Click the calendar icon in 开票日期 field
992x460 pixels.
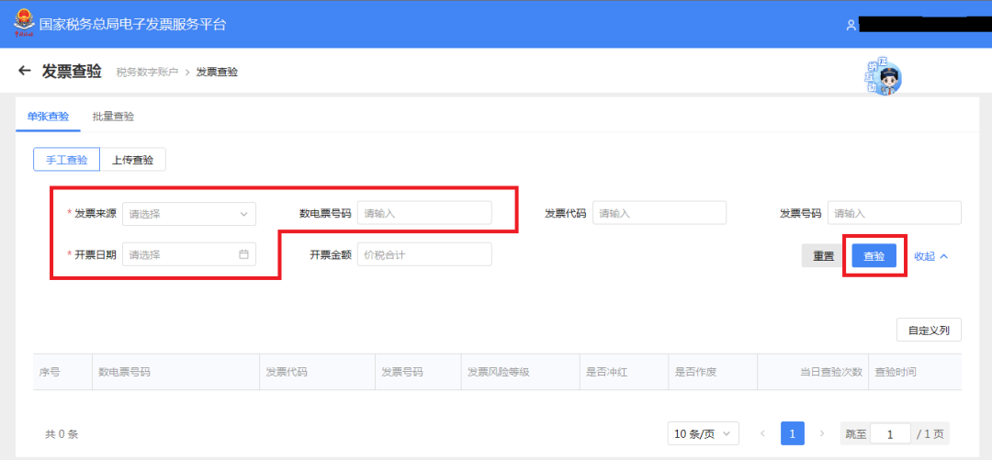(243, 254)
